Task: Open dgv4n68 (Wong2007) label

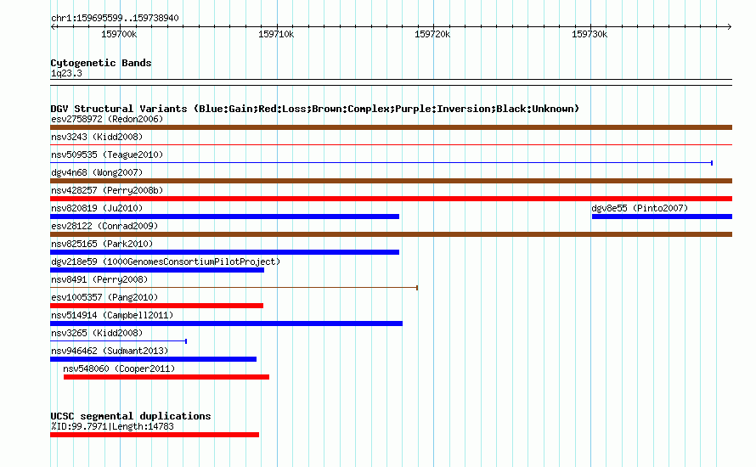Action: [97, 172]
